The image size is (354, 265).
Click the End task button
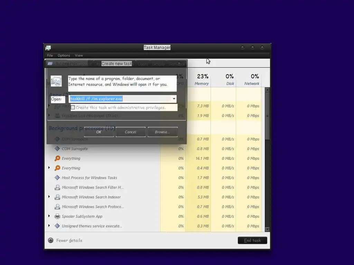[252, 241]
